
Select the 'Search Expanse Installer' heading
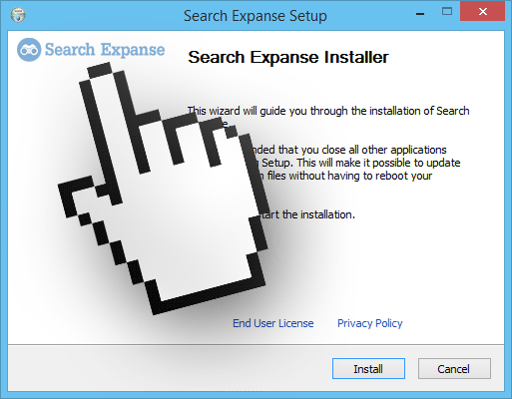click(288, 57)
